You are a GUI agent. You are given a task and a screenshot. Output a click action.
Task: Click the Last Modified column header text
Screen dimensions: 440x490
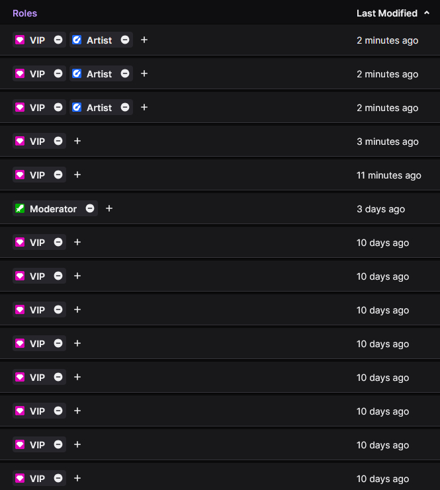point(386,13)
